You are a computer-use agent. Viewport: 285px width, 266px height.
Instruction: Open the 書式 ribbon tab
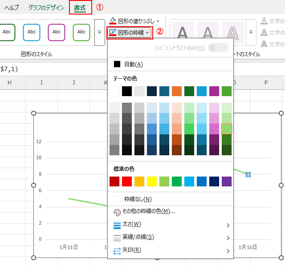(x=80, y=8)
